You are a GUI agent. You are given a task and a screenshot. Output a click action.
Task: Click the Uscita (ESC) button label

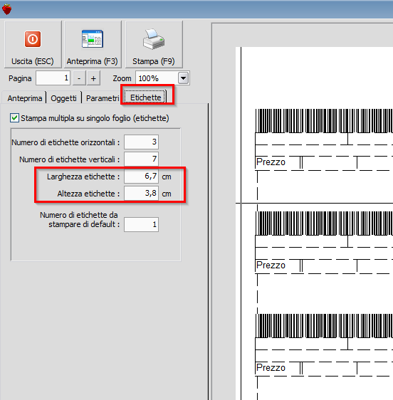pos(33,61)
